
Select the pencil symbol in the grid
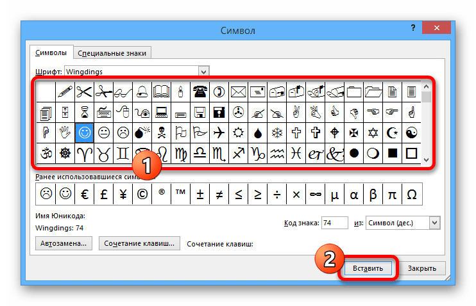pyautogui.click(x=65, y=92)
